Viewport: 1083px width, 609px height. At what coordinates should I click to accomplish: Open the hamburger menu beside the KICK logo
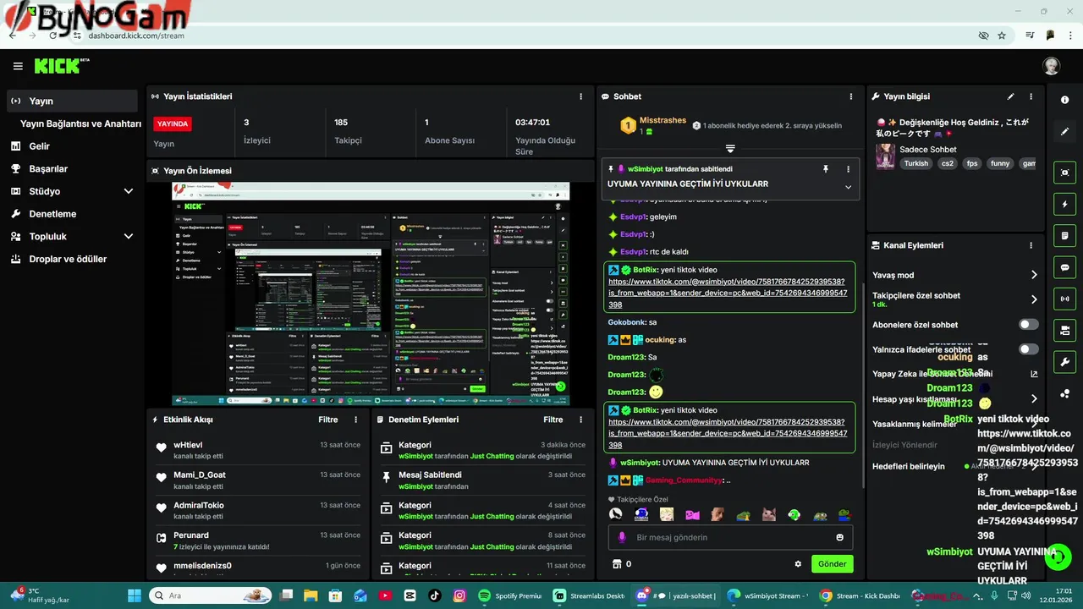pyautogui.click(x=18, y=66)
